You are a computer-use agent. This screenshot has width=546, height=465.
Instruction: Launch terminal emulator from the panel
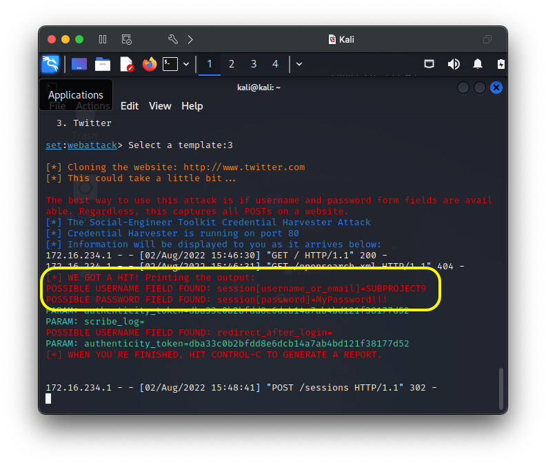[x=170, y=64]
